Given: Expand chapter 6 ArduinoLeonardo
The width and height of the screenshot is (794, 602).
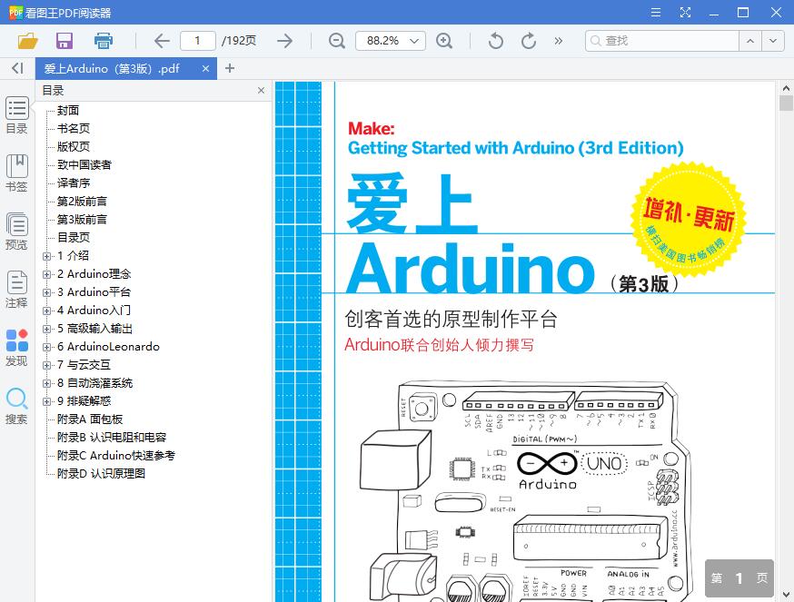Looking at the screenshot, I should coord(46,348).
